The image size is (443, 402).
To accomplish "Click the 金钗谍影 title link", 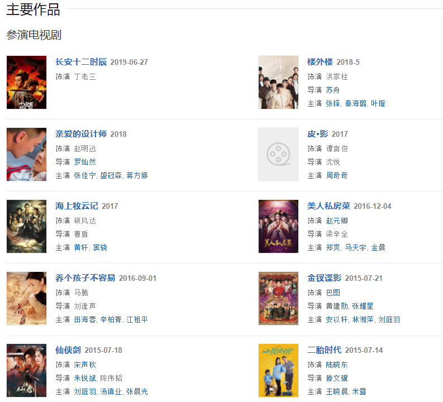I will coord(325,278).
